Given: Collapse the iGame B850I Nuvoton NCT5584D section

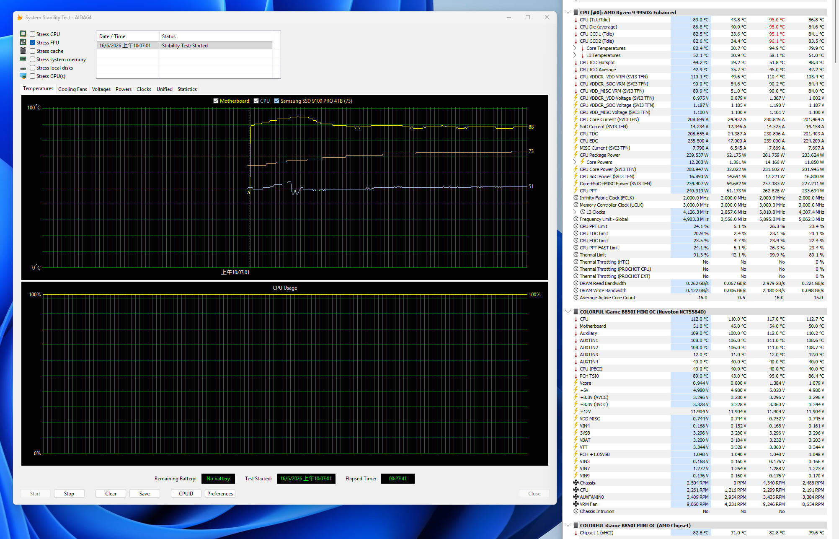Looking at the screenshot, I should pyautogui.click(x=568, y=312).
